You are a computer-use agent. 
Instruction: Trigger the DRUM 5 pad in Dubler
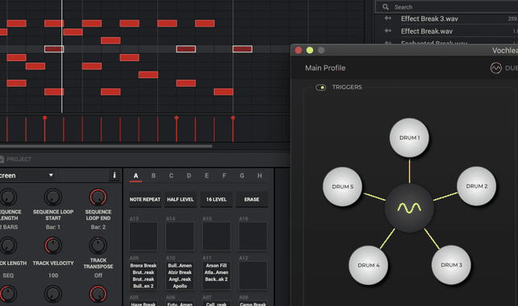[343, 187]
